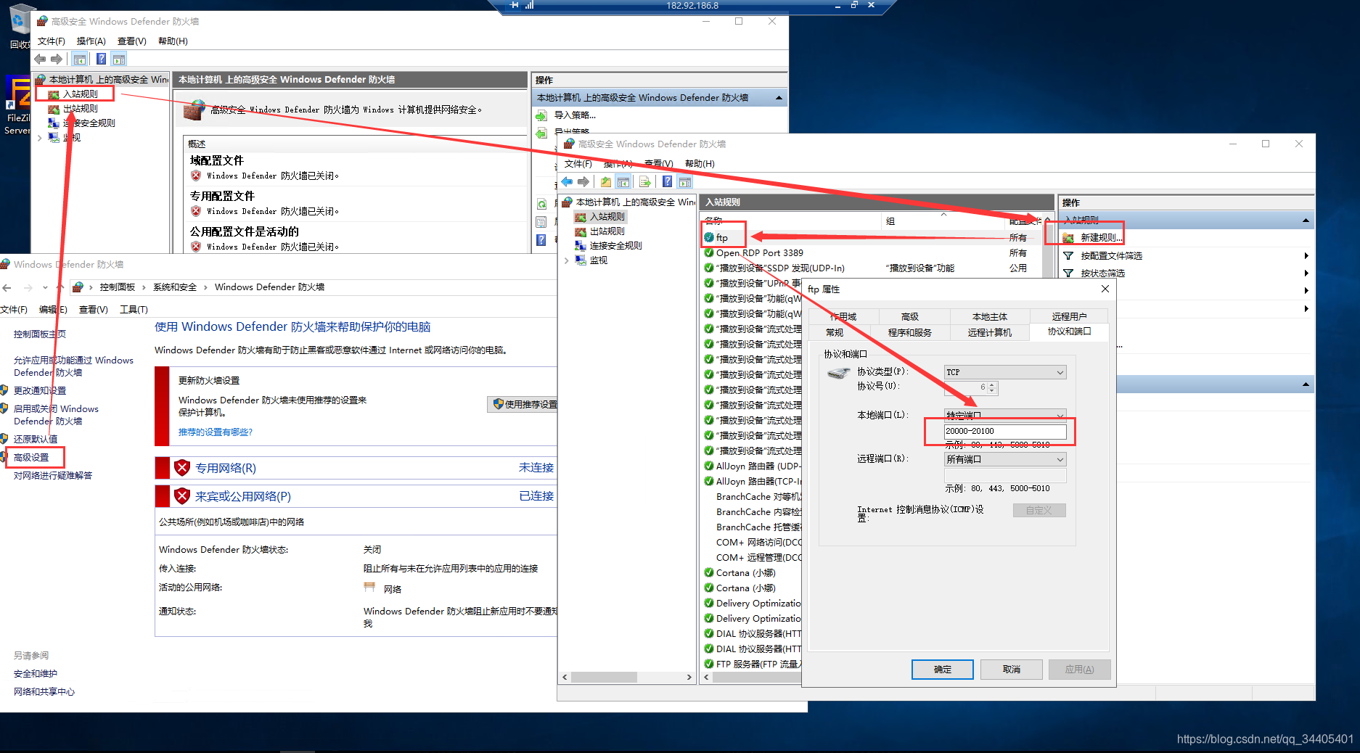This screenshot has height=753, width=1360.
Task: Select 连接安全规则 in front console tree
Action: coord(615,246)
